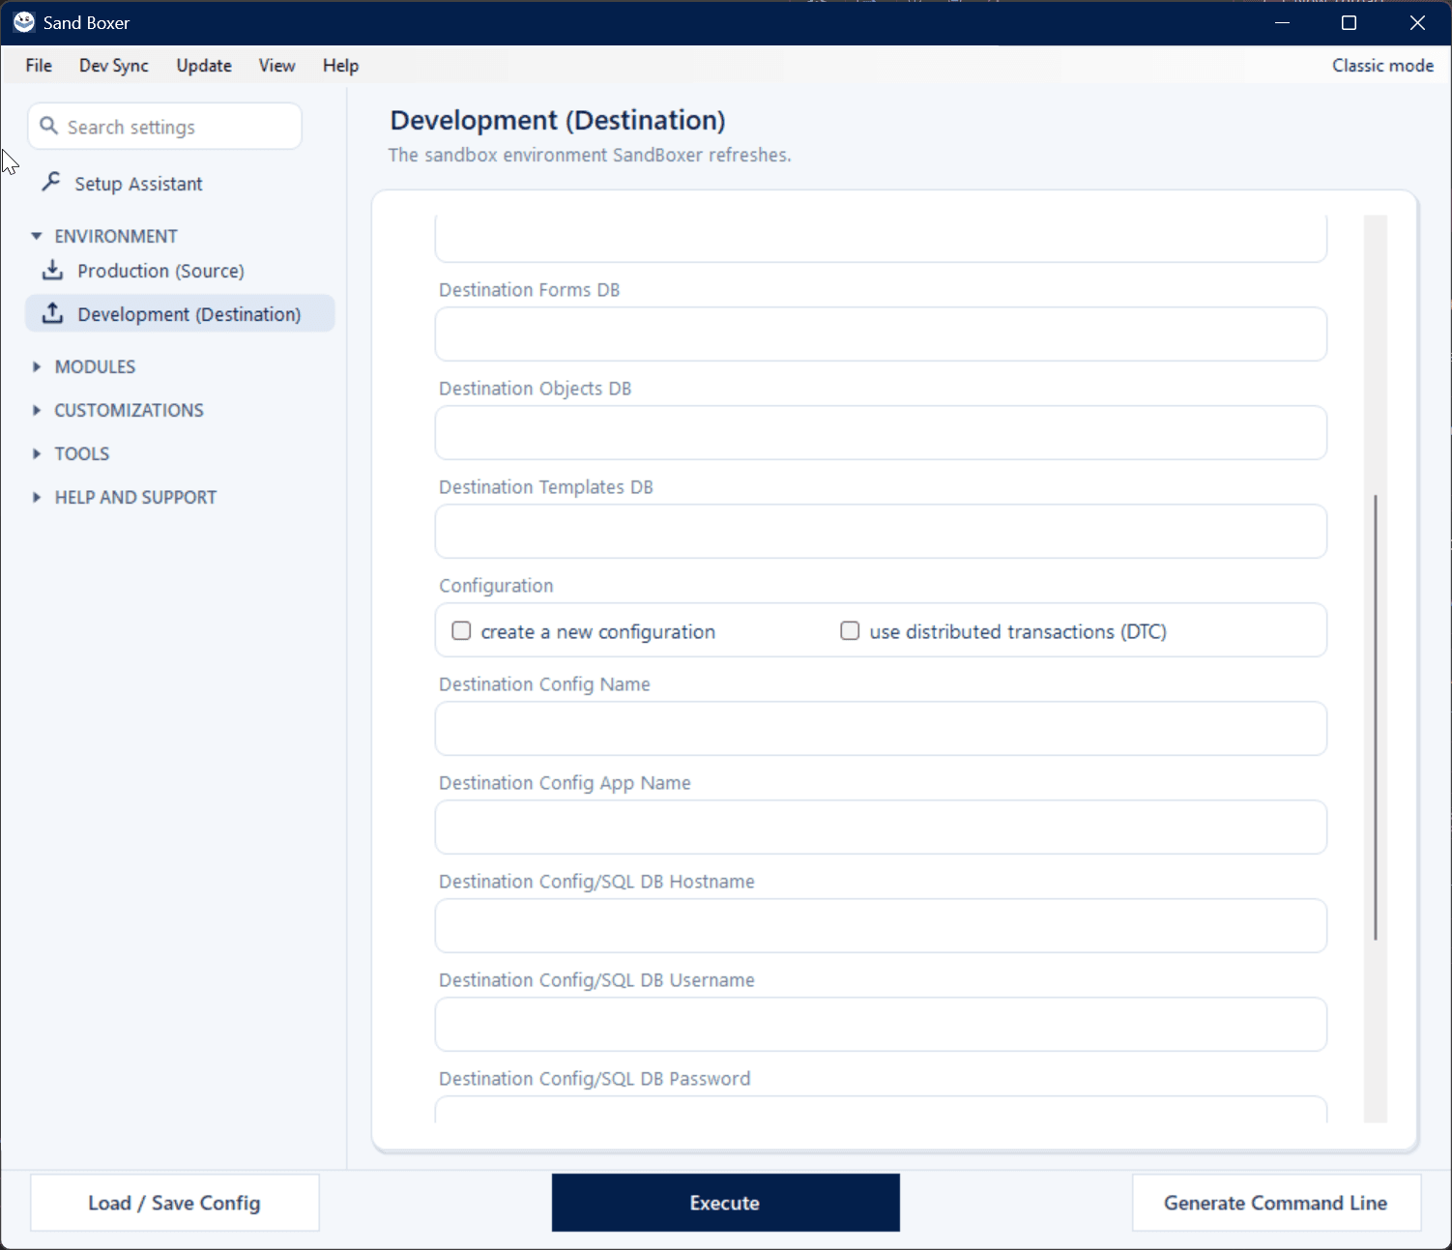Screen dimensions: 1452x1250
Task: Minimize the Sand Boxer window
Action: pos(1283,22)
